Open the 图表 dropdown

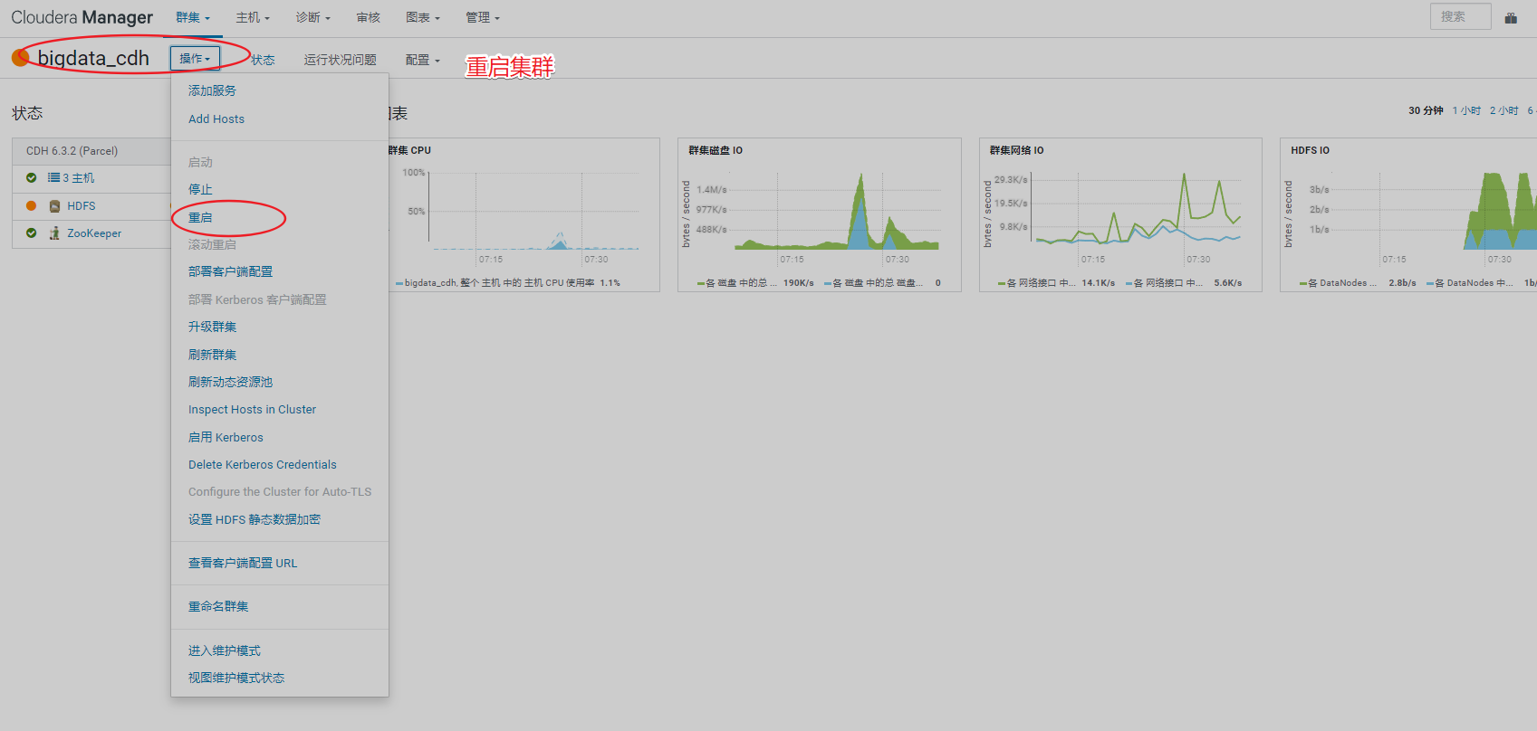point(423,17)
